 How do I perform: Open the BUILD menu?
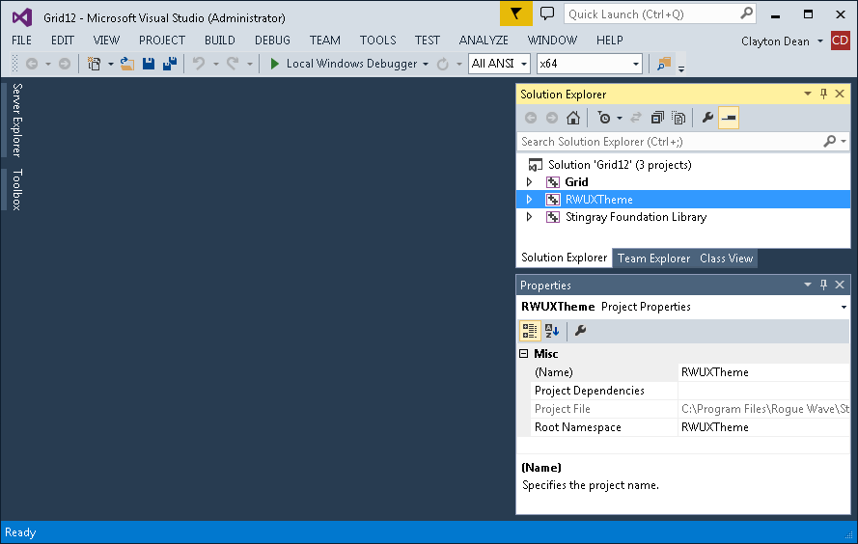point(219,41)
